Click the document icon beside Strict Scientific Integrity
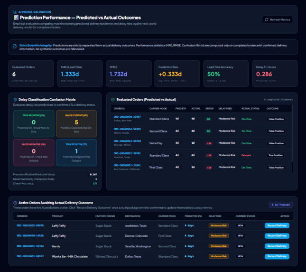Screen dimensions: 306x272 pos(14,46)
